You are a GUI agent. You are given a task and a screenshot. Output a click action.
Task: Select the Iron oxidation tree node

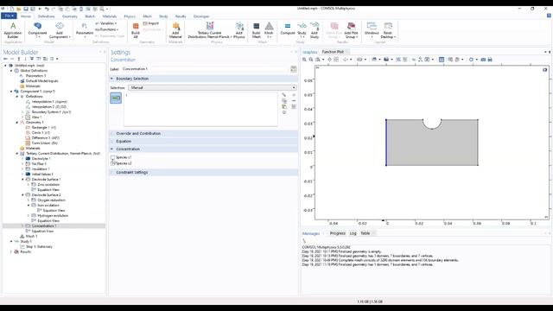pos(48,206)
